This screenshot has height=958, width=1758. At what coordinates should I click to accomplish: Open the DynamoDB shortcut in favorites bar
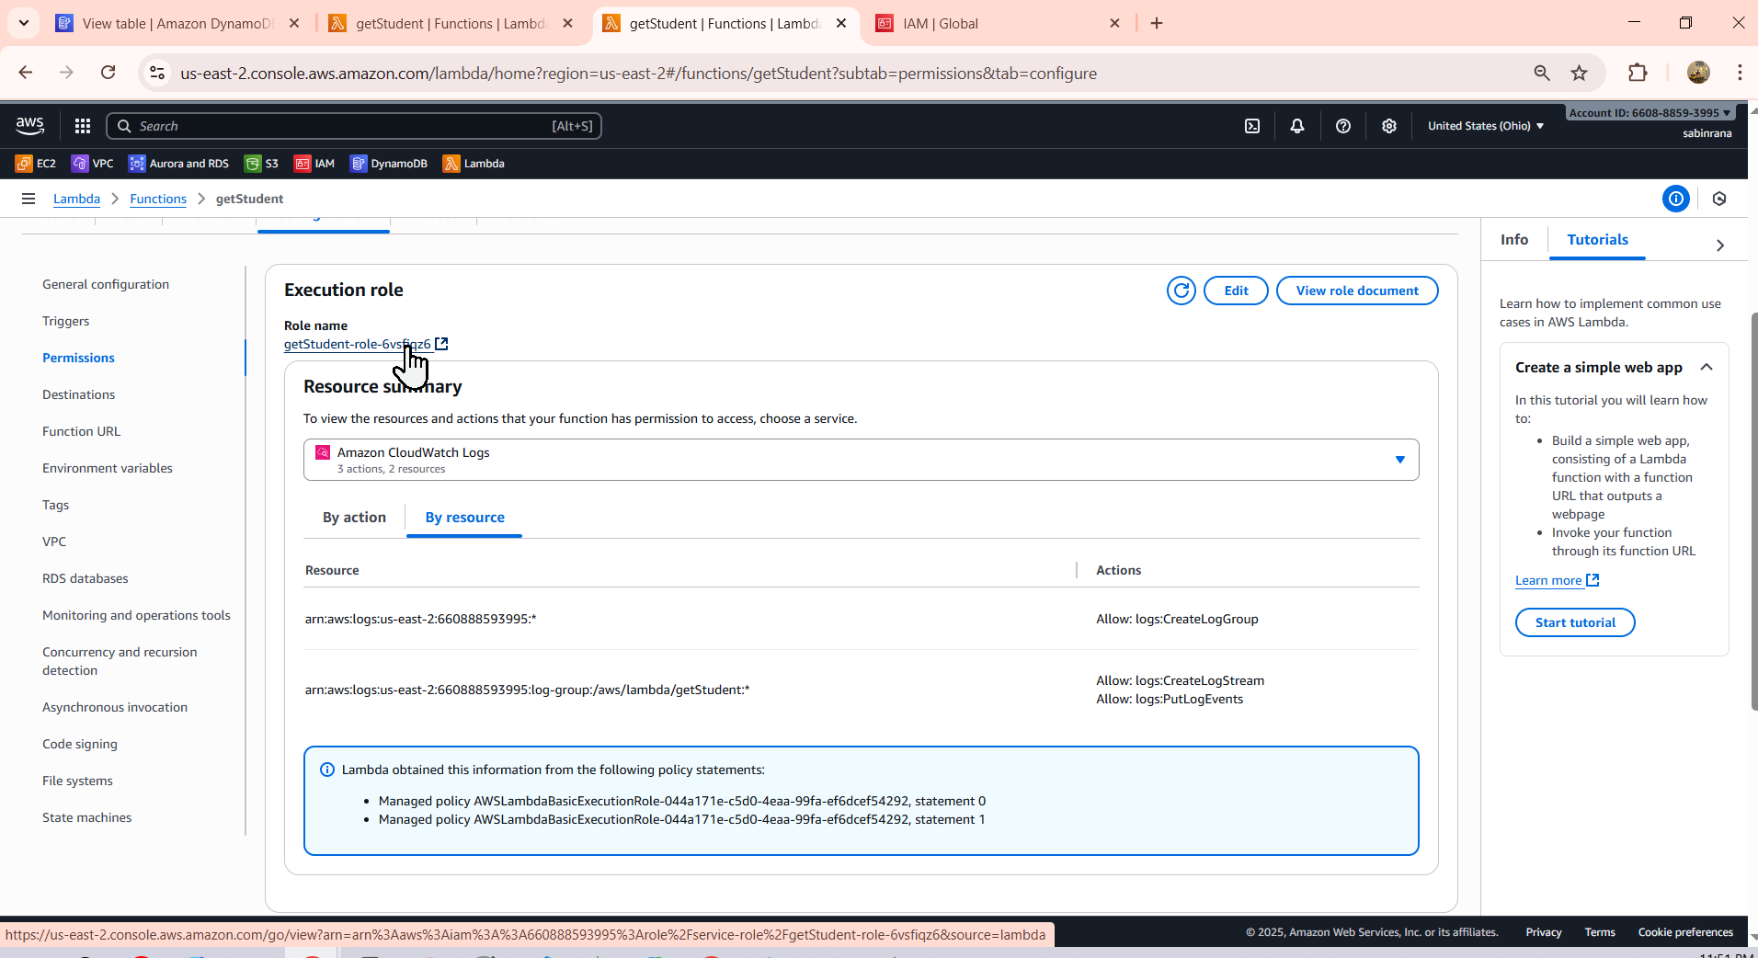point(389,164)
